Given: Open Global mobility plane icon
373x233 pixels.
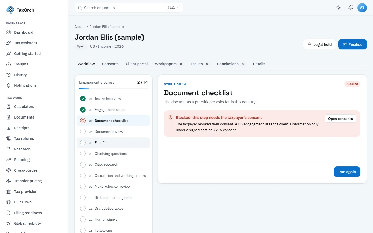Looking at the screenshot, I should [x=9, y=223].
